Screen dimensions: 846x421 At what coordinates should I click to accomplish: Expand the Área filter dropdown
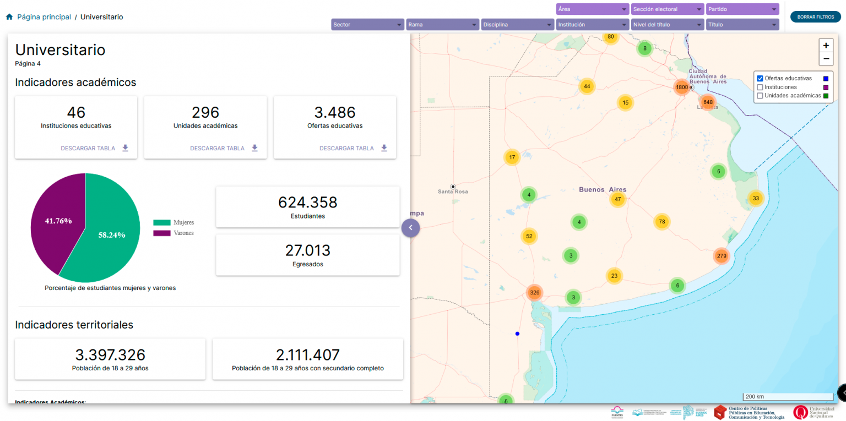coord(592,9)
